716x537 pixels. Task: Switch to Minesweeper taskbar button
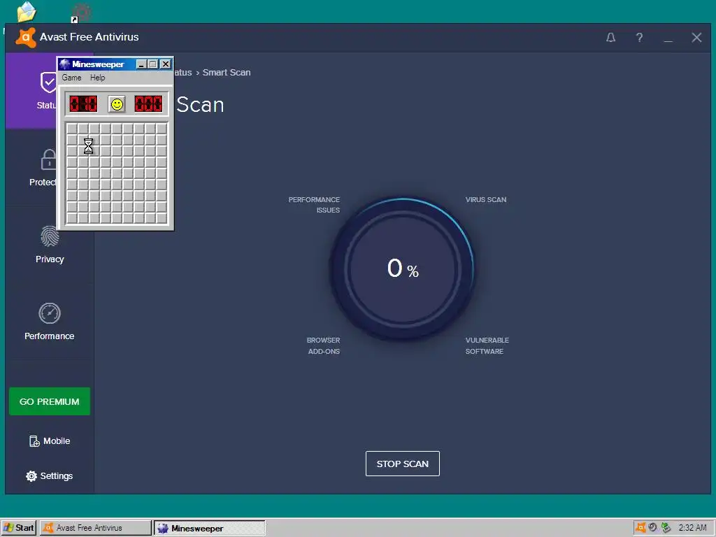pos(210,528)
